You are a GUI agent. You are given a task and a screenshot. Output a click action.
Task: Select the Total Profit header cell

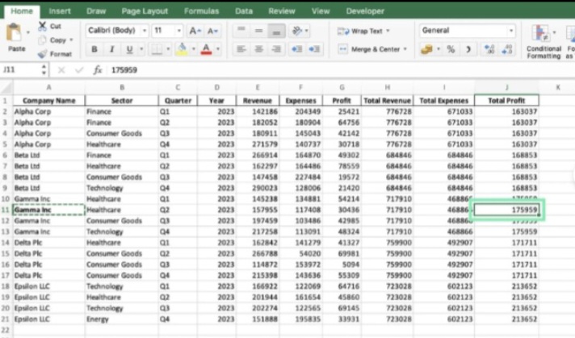(x=506, y=100)
